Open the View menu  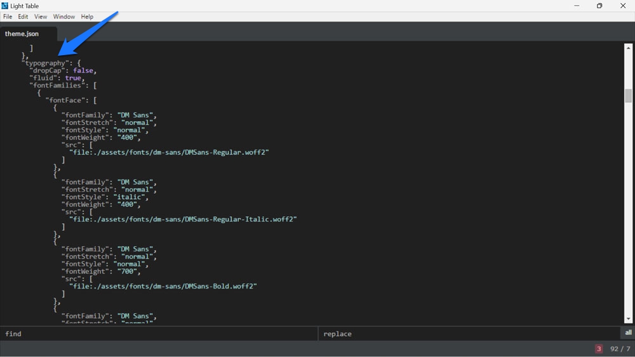click(41, 16)
